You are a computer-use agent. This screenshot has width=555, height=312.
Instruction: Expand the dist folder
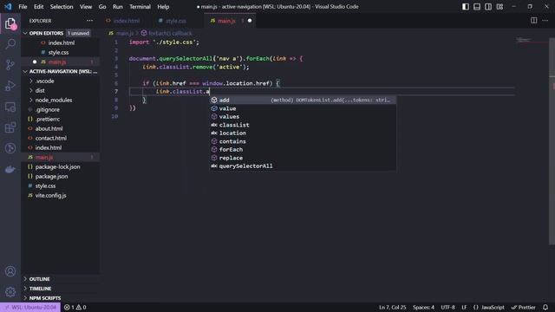coord(60,90)
